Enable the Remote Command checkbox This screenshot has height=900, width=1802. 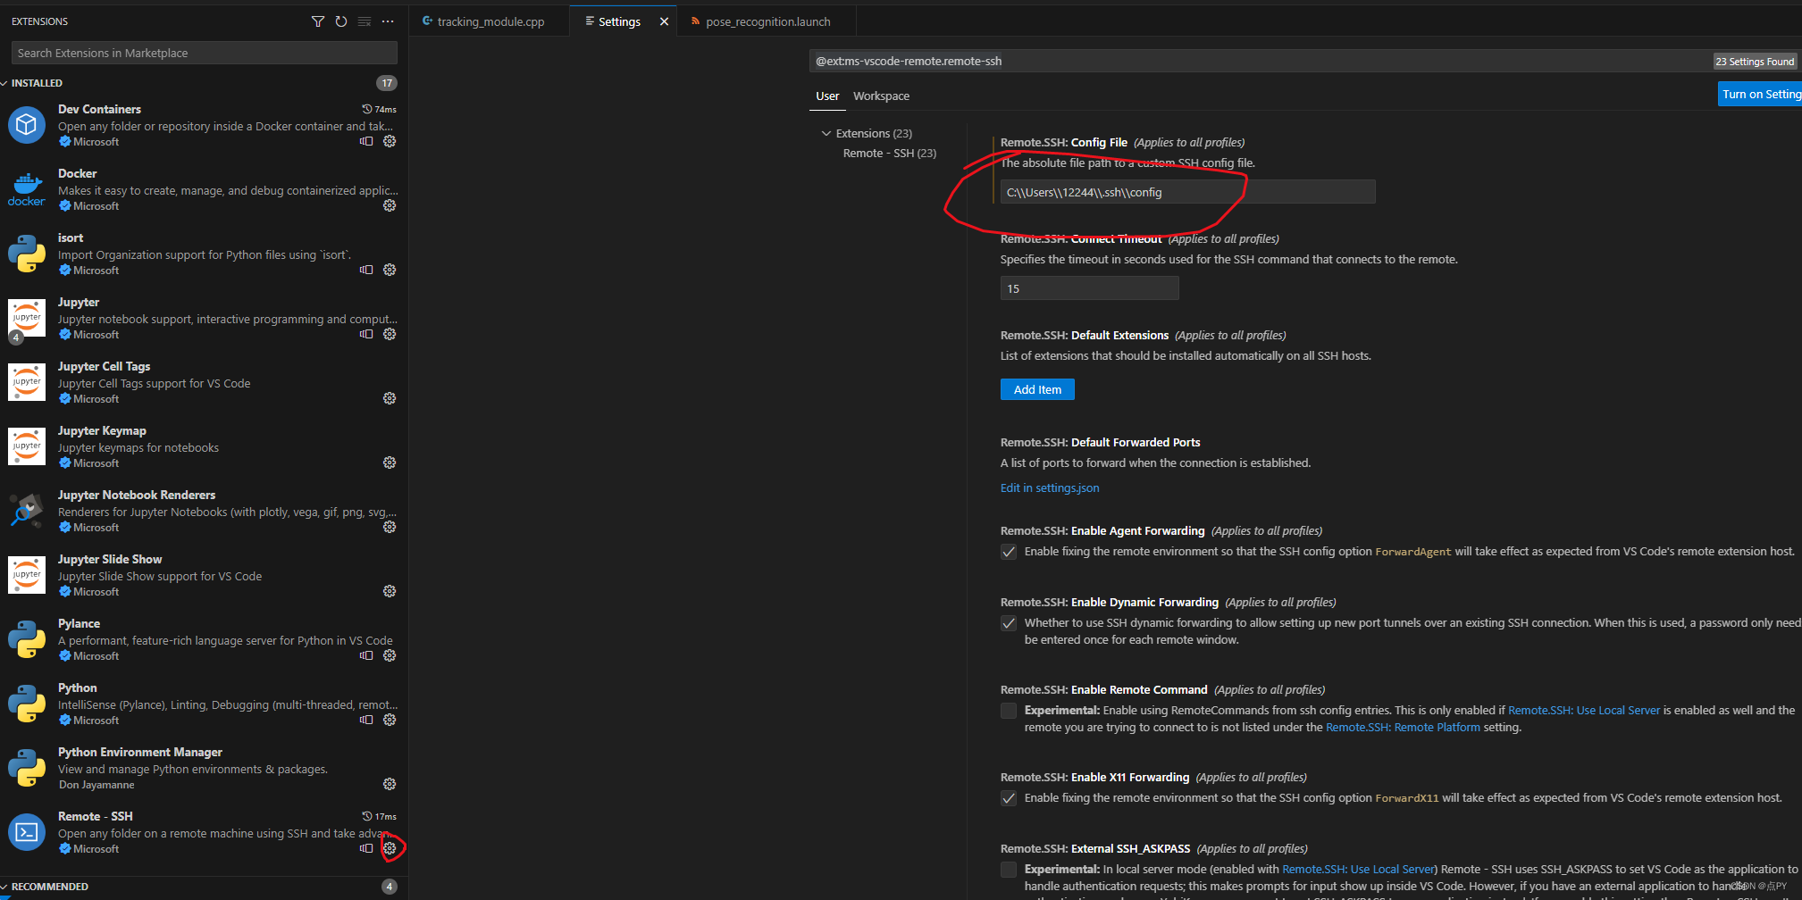(x=1009, y=711)
